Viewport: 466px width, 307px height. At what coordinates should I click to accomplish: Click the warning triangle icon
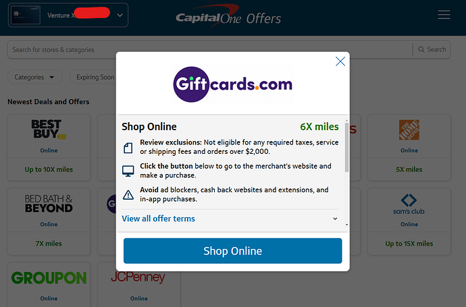[x=128, y=195]
